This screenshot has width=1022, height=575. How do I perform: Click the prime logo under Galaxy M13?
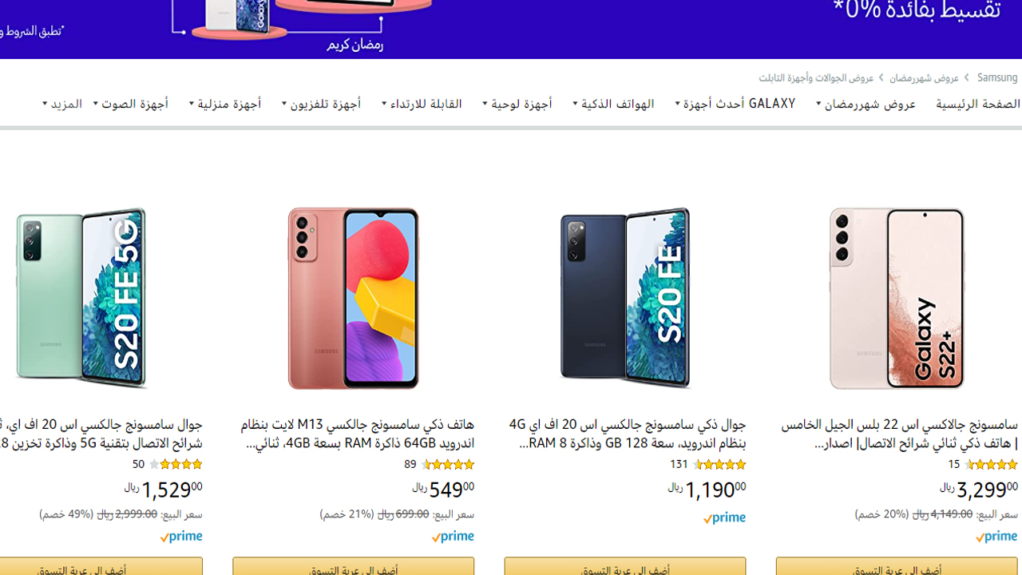[x=453, y=537]
